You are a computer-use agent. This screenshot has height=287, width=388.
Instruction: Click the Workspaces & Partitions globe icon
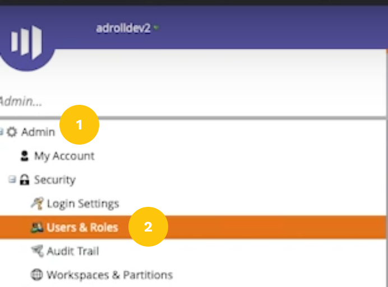37,275
